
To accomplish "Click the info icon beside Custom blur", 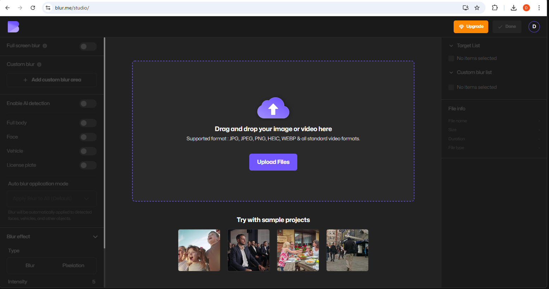I will click(x=39, y=64).
